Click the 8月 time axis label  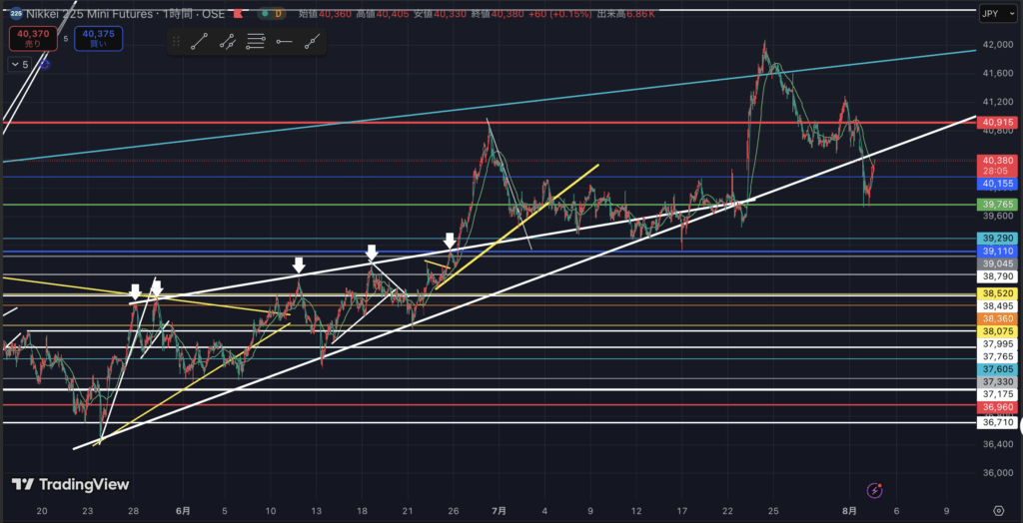[851, 511]
